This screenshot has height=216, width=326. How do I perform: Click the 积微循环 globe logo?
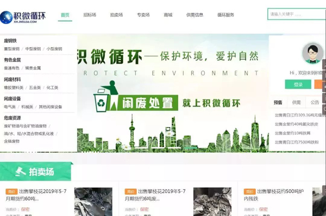6,17
